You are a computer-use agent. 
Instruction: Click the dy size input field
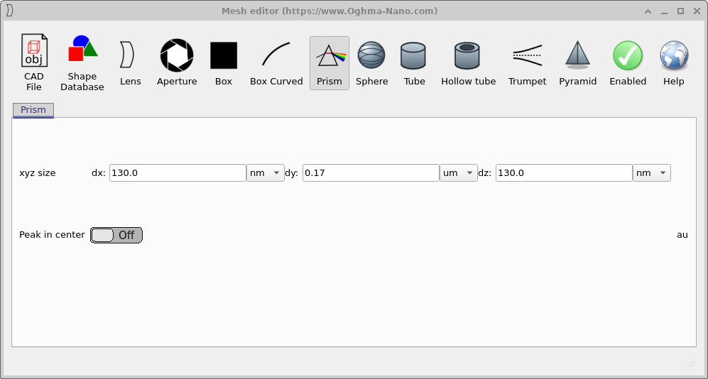point(371,172)
